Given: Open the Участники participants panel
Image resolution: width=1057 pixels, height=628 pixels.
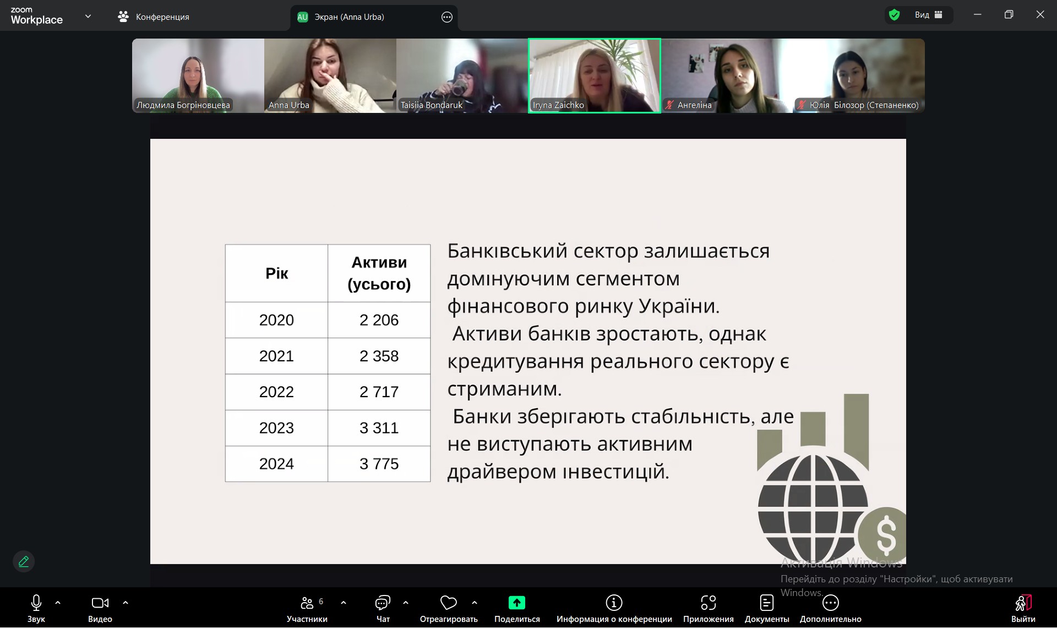Looking at the screenshot, I should point(307,609).
